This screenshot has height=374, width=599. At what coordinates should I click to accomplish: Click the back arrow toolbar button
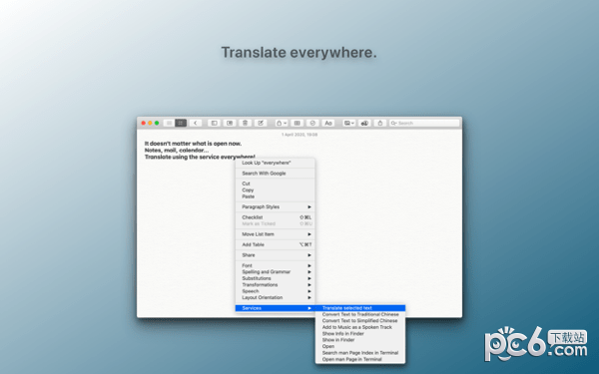click(196, 123)
